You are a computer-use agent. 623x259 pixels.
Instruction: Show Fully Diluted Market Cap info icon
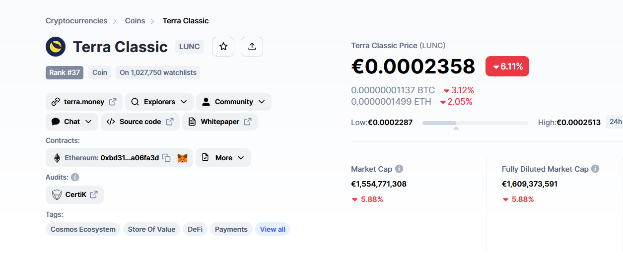(595, 169)
